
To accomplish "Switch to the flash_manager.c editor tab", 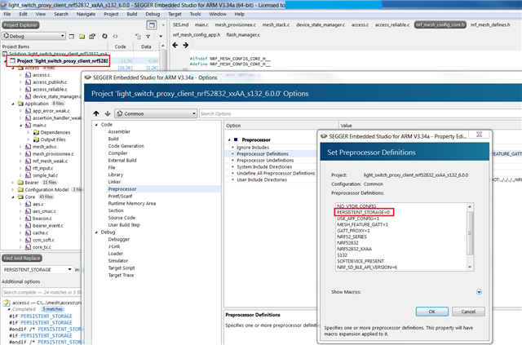I will click(x=243, y=35).
